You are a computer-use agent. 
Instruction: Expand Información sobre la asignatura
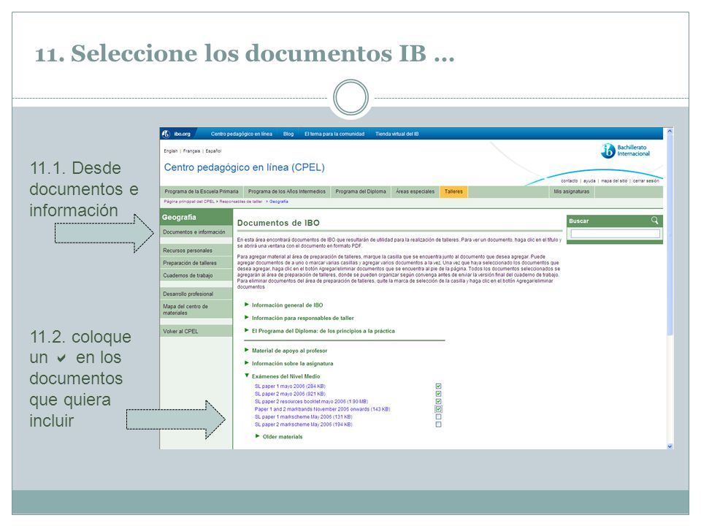click(x=247, y=363)
